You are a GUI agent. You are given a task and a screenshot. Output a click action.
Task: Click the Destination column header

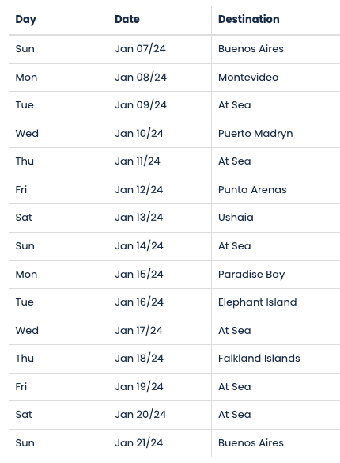click(x=273, y=20)
